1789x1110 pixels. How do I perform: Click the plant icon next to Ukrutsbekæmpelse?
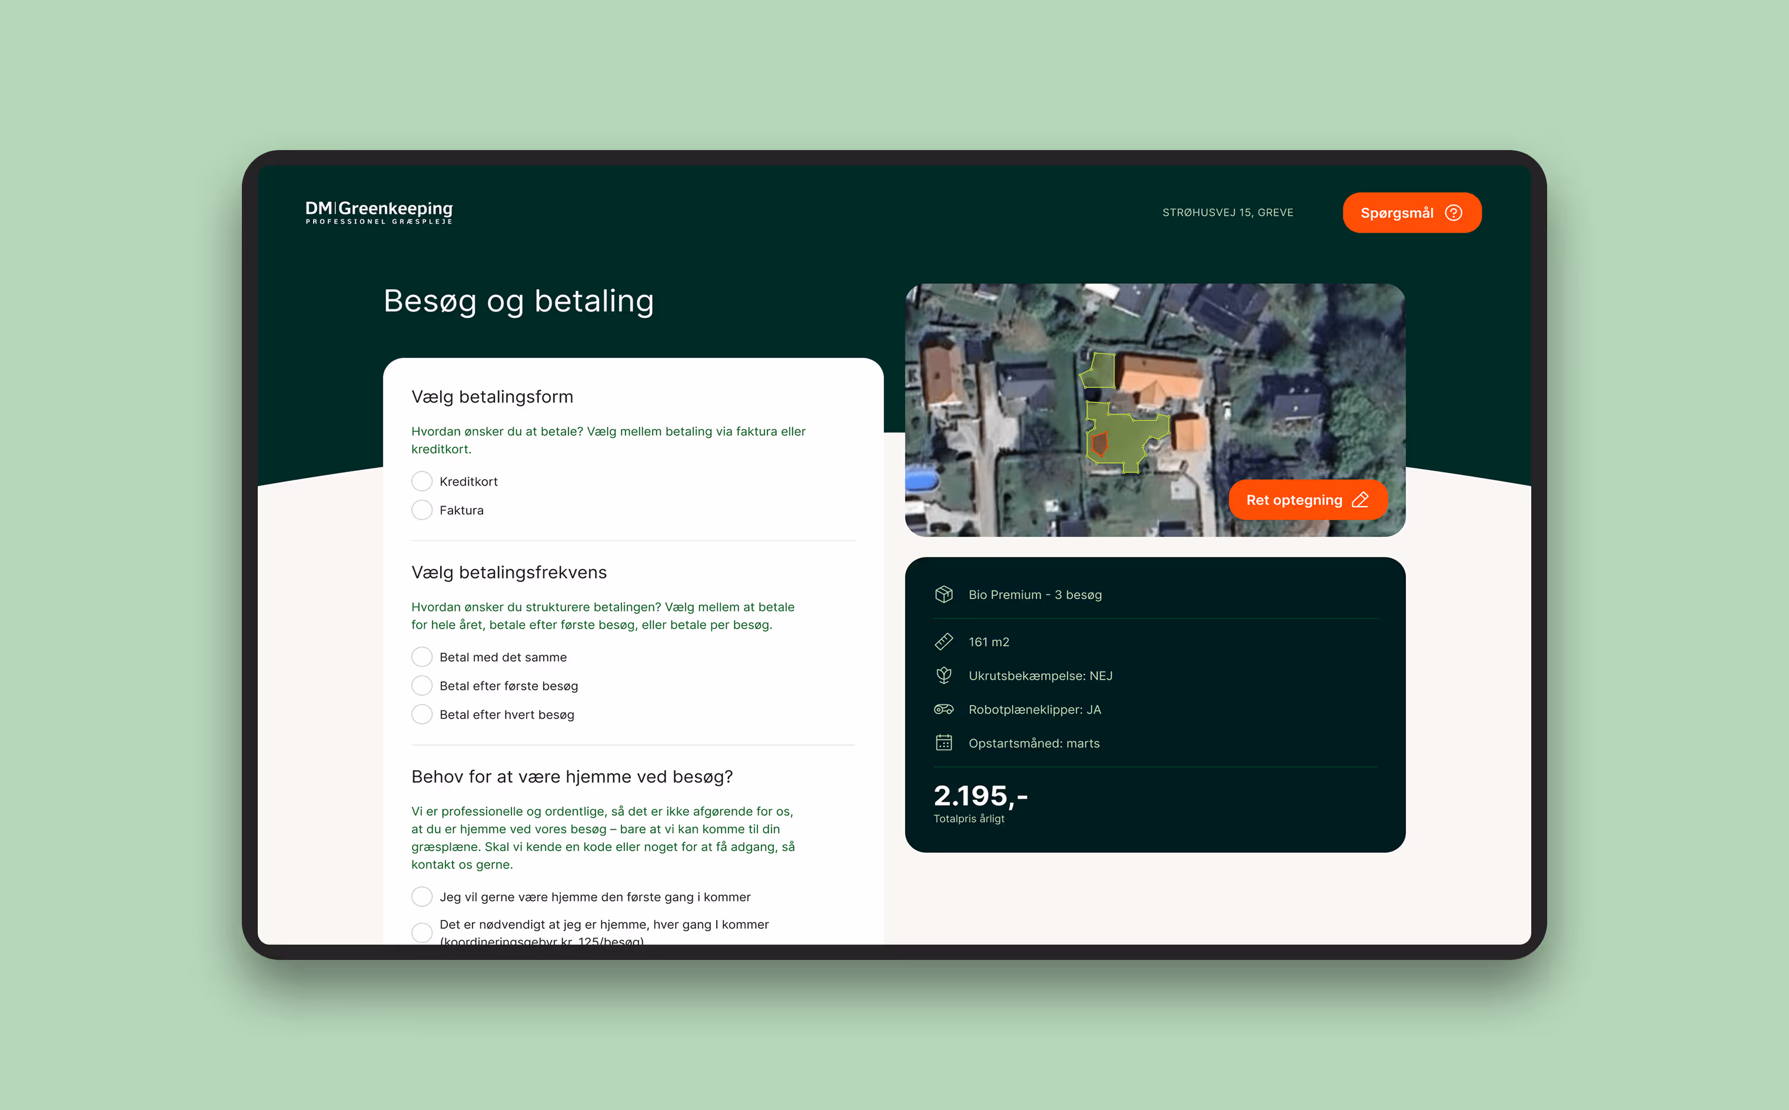pyautogui.click(x=943, y=676)
